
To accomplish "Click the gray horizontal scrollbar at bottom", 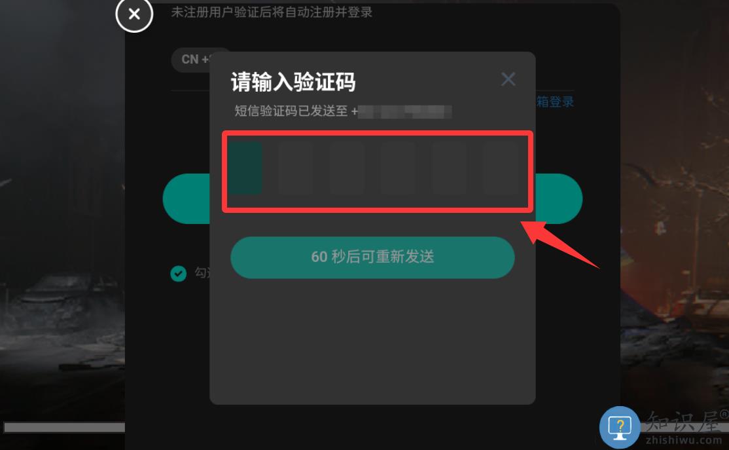I will 65,427.
